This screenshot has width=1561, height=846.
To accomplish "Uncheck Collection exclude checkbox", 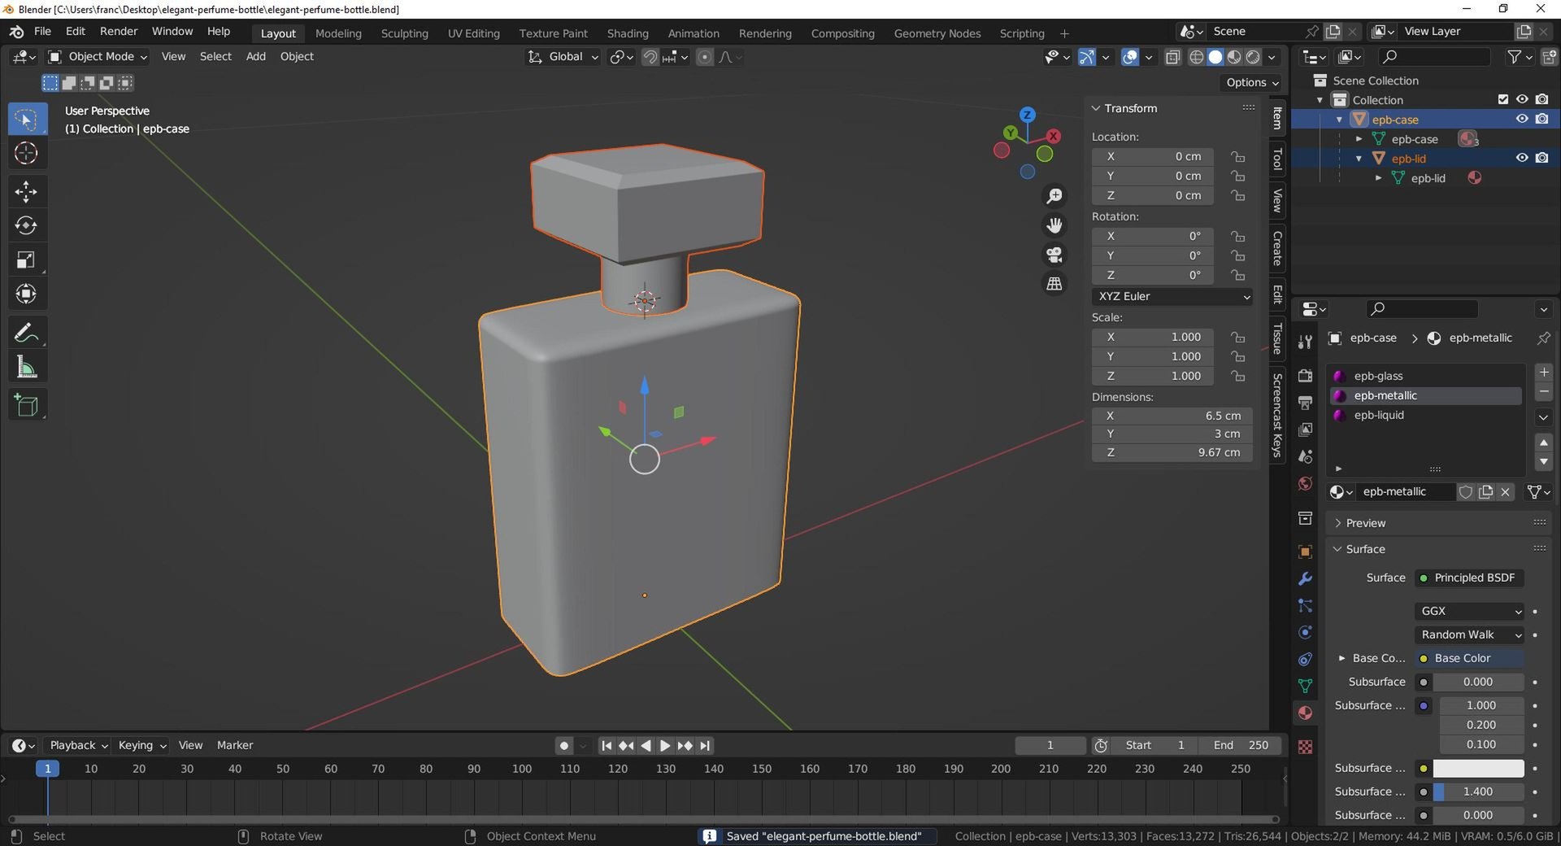I will tap(1503, 99).
